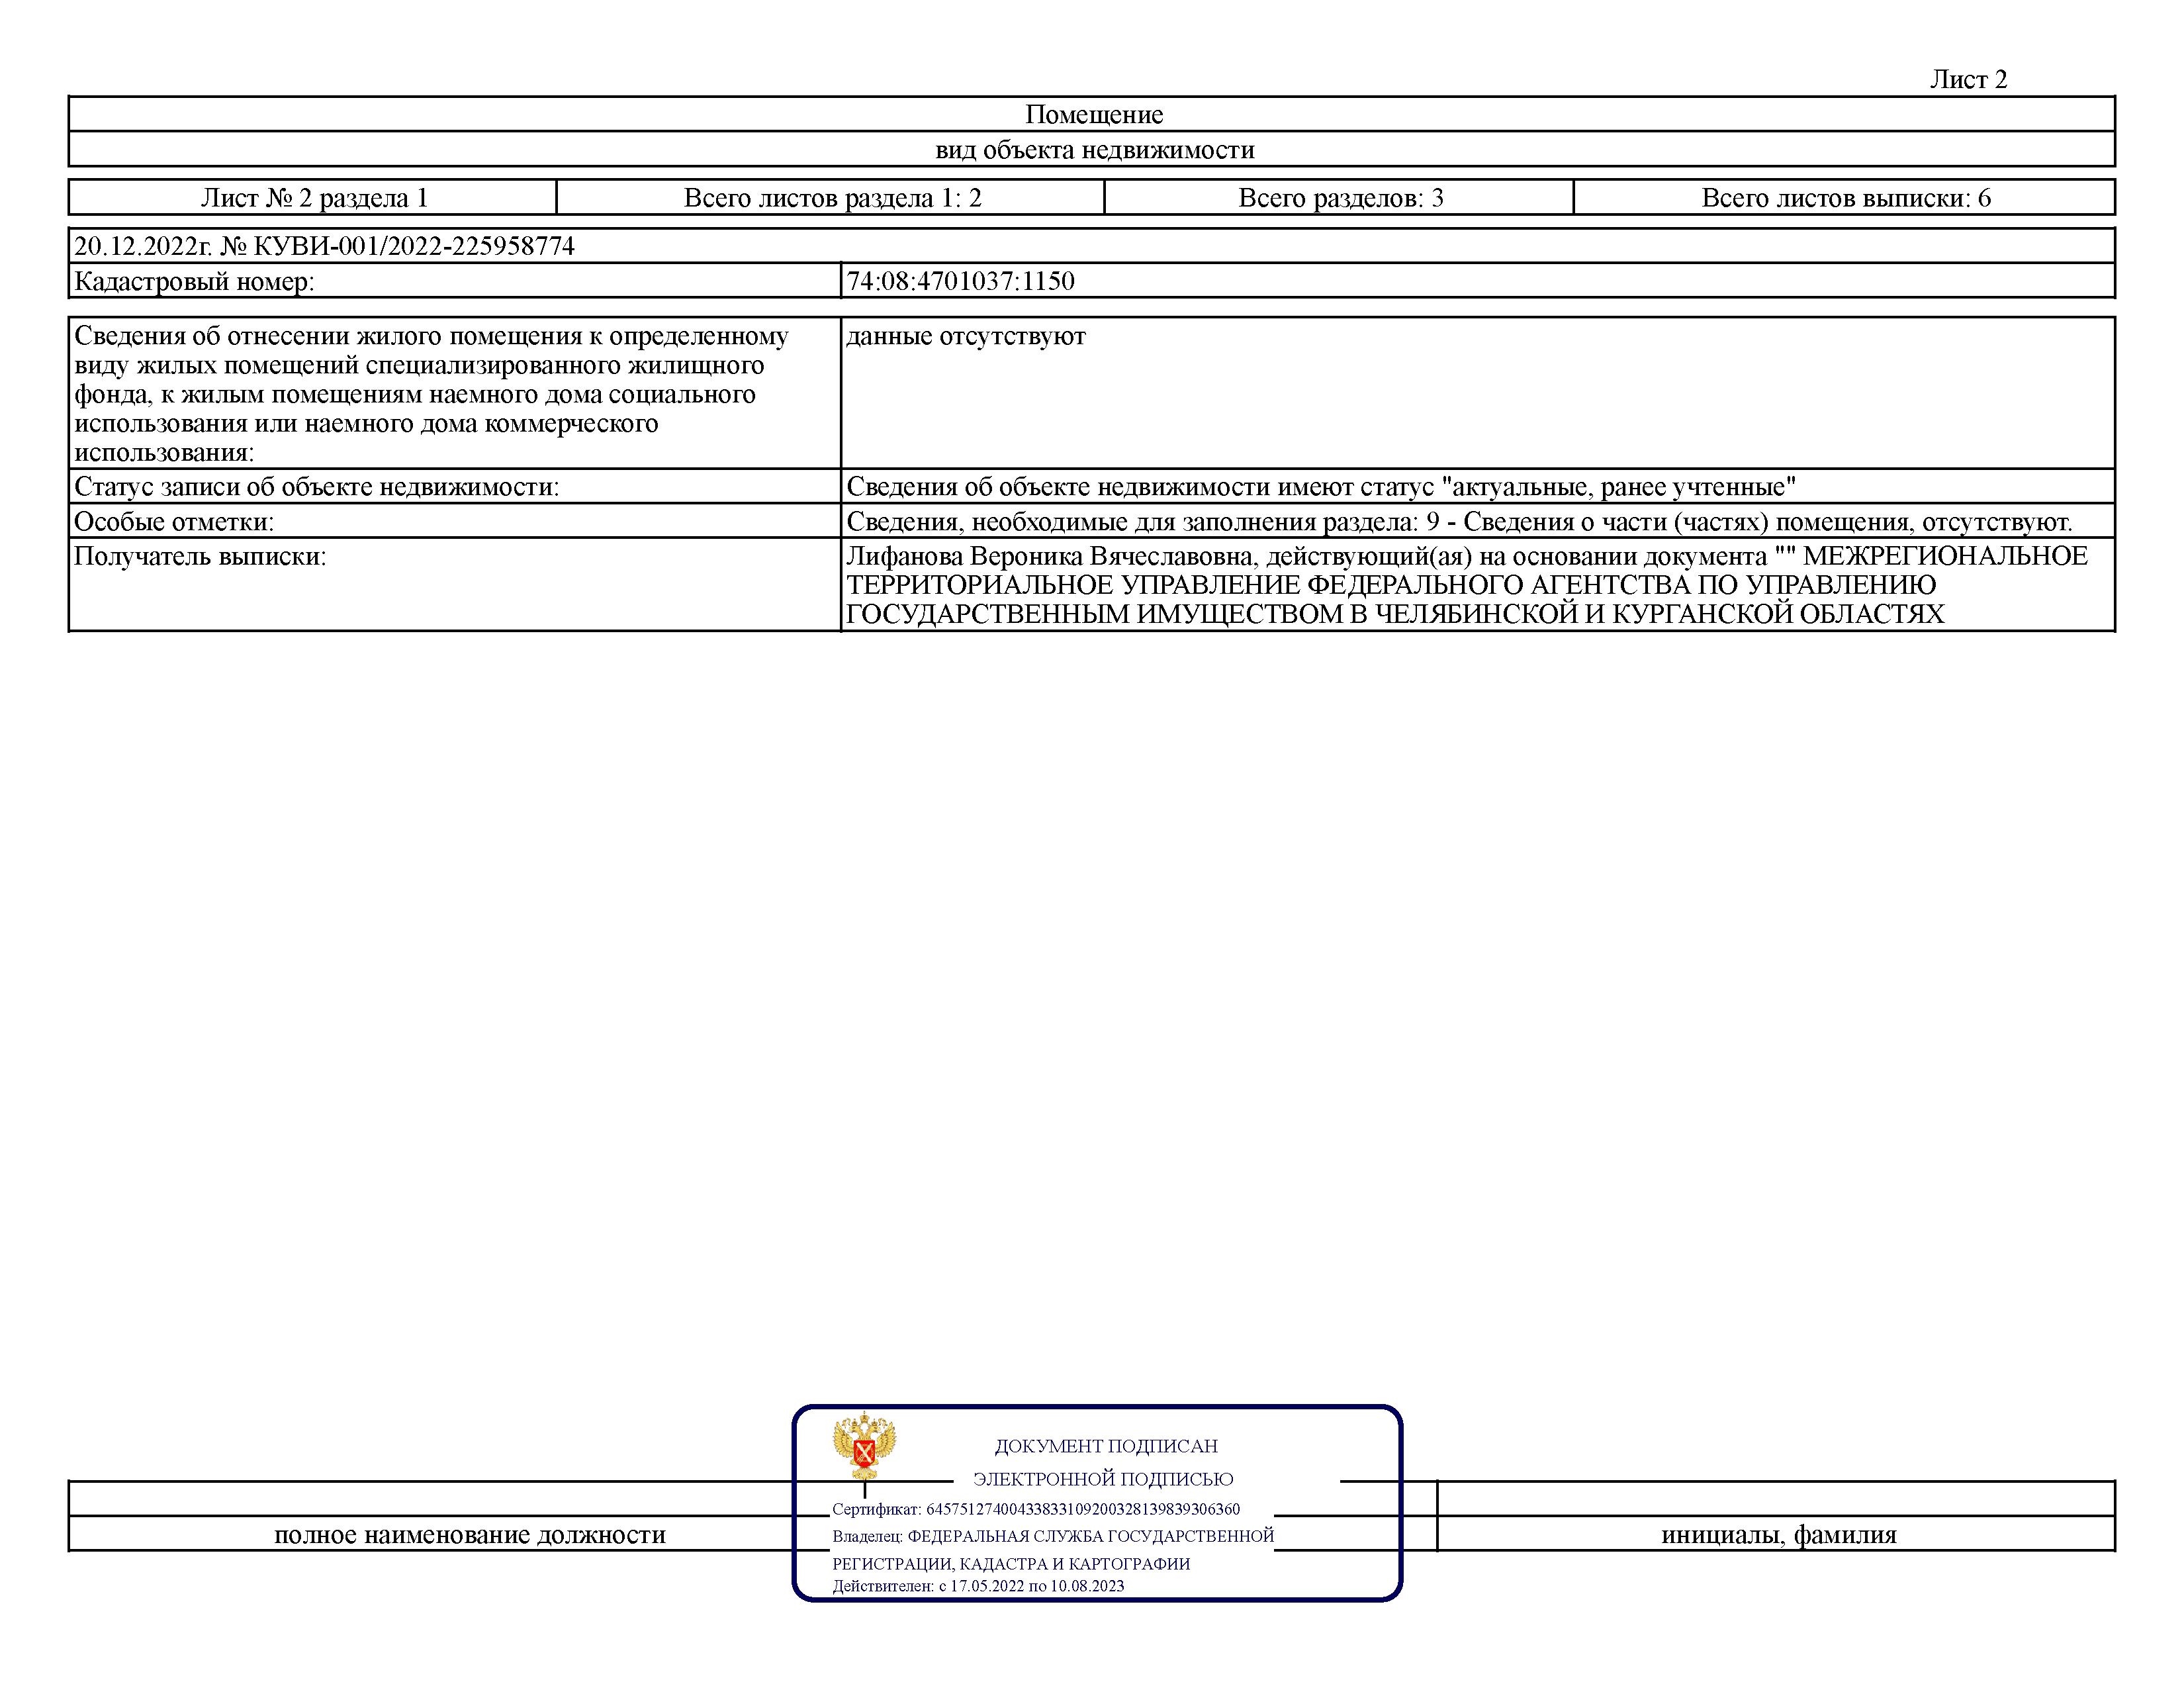This screenshot has height=1688, width=2184.
Task: Select cell 'Лист № 2 раздела 1'
Action: [x=313, y=197]
